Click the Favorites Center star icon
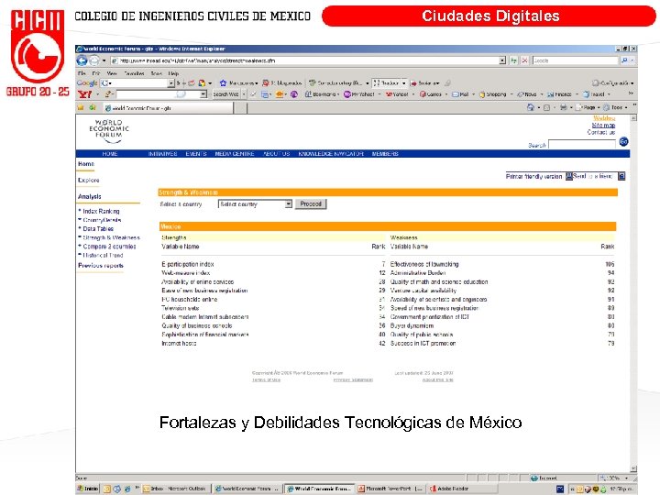Viewport: 660px width, 495px height. tap(81, 108)
